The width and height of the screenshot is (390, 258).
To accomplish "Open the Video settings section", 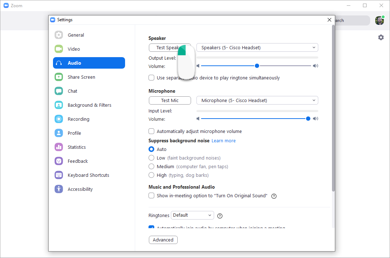I will pyautogui.click(x=59, y=49).
